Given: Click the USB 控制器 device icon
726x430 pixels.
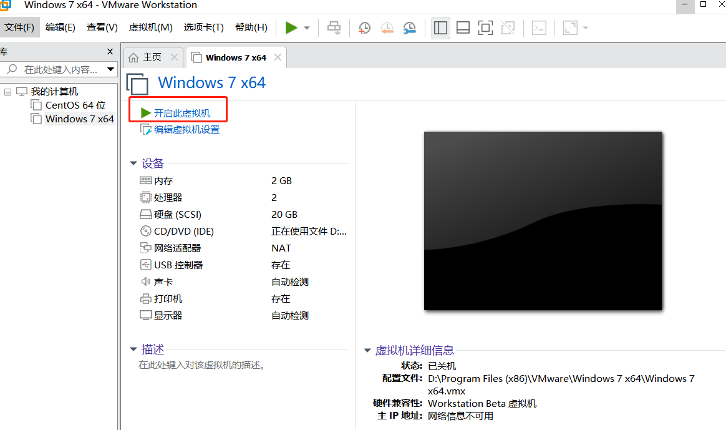Looking at the screenshot, I should point(145,265).
